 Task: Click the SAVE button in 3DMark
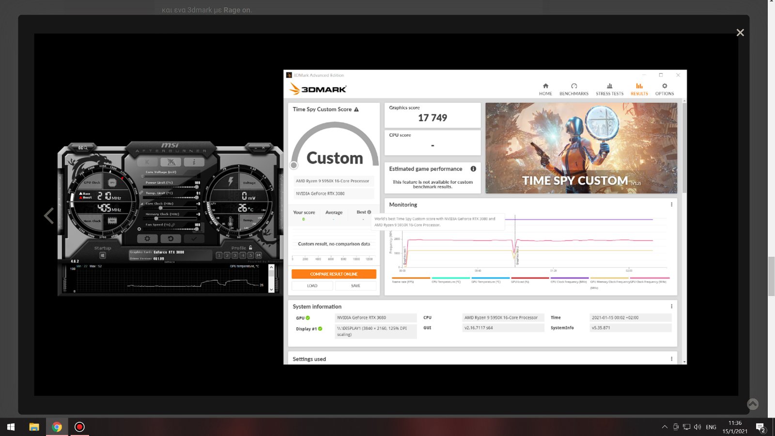point(356,286)
